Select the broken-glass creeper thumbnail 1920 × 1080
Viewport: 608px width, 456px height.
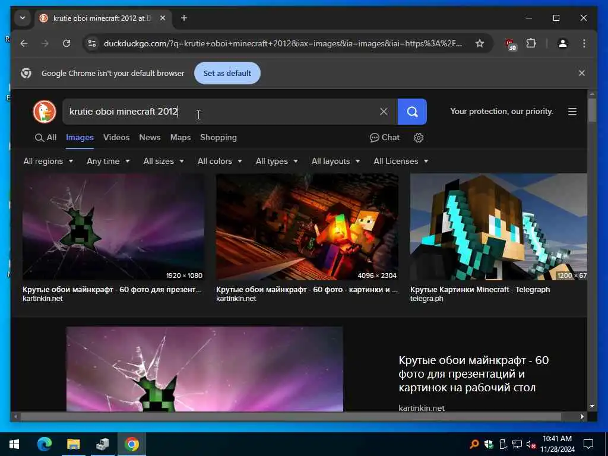(x=113, y=227)
